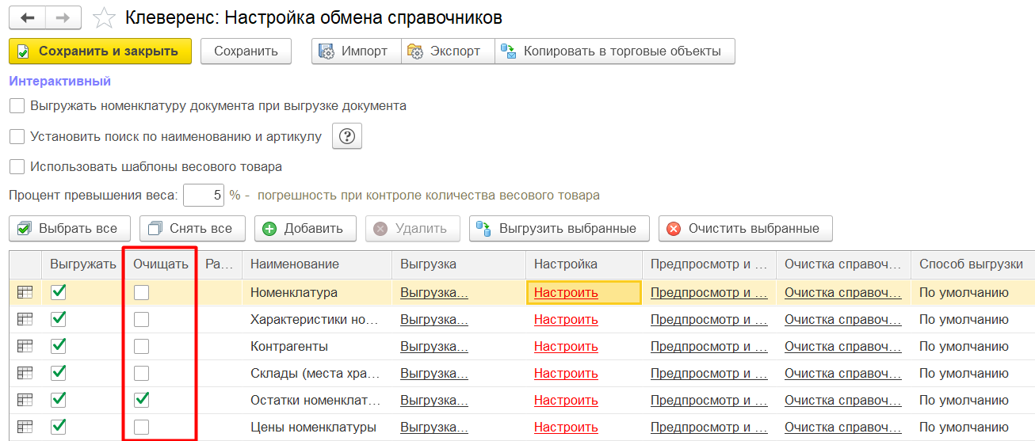Enable Использовать шаблоны весового товара
Viewport: 1035px width, 441px height.
17,166
